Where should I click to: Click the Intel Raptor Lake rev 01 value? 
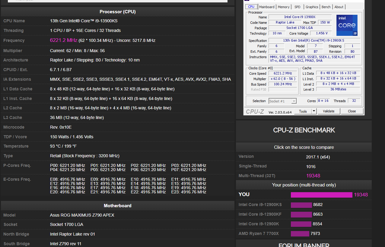click(72, 234)
